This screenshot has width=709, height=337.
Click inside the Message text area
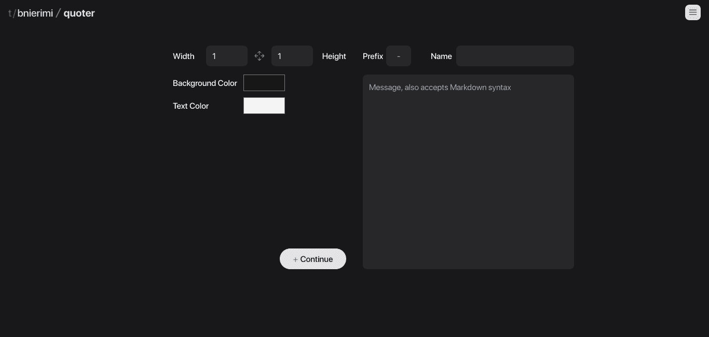coord(468,172)
